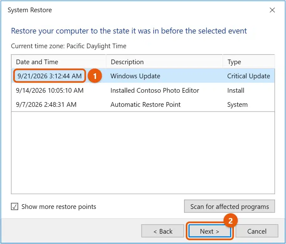This screenshot has width=286, height=244.
Task: Click Scan for affected programs button
Action: (229, 206)
